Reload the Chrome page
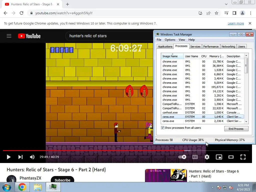 pyautogui.click(x=21, y=13)
